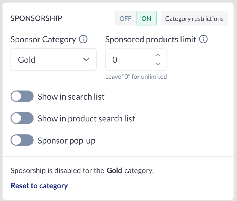Click the SPONSORSHIP section heading
The height and width of the screenshot is (201, 237).
[x=36, y=19]
